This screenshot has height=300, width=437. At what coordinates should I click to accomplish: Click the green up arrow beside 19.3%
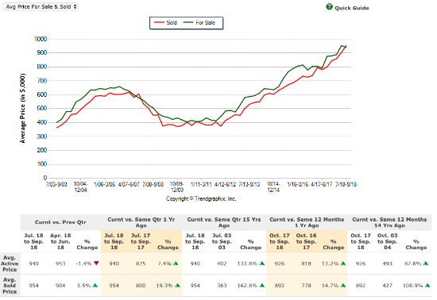(177, 285)
